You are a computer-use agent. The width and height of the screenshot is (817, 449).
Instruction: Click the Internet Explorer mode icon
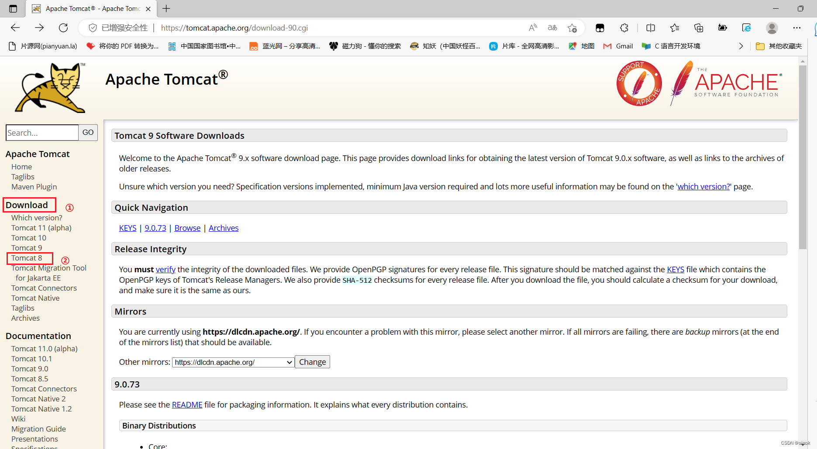coord(747,28)
